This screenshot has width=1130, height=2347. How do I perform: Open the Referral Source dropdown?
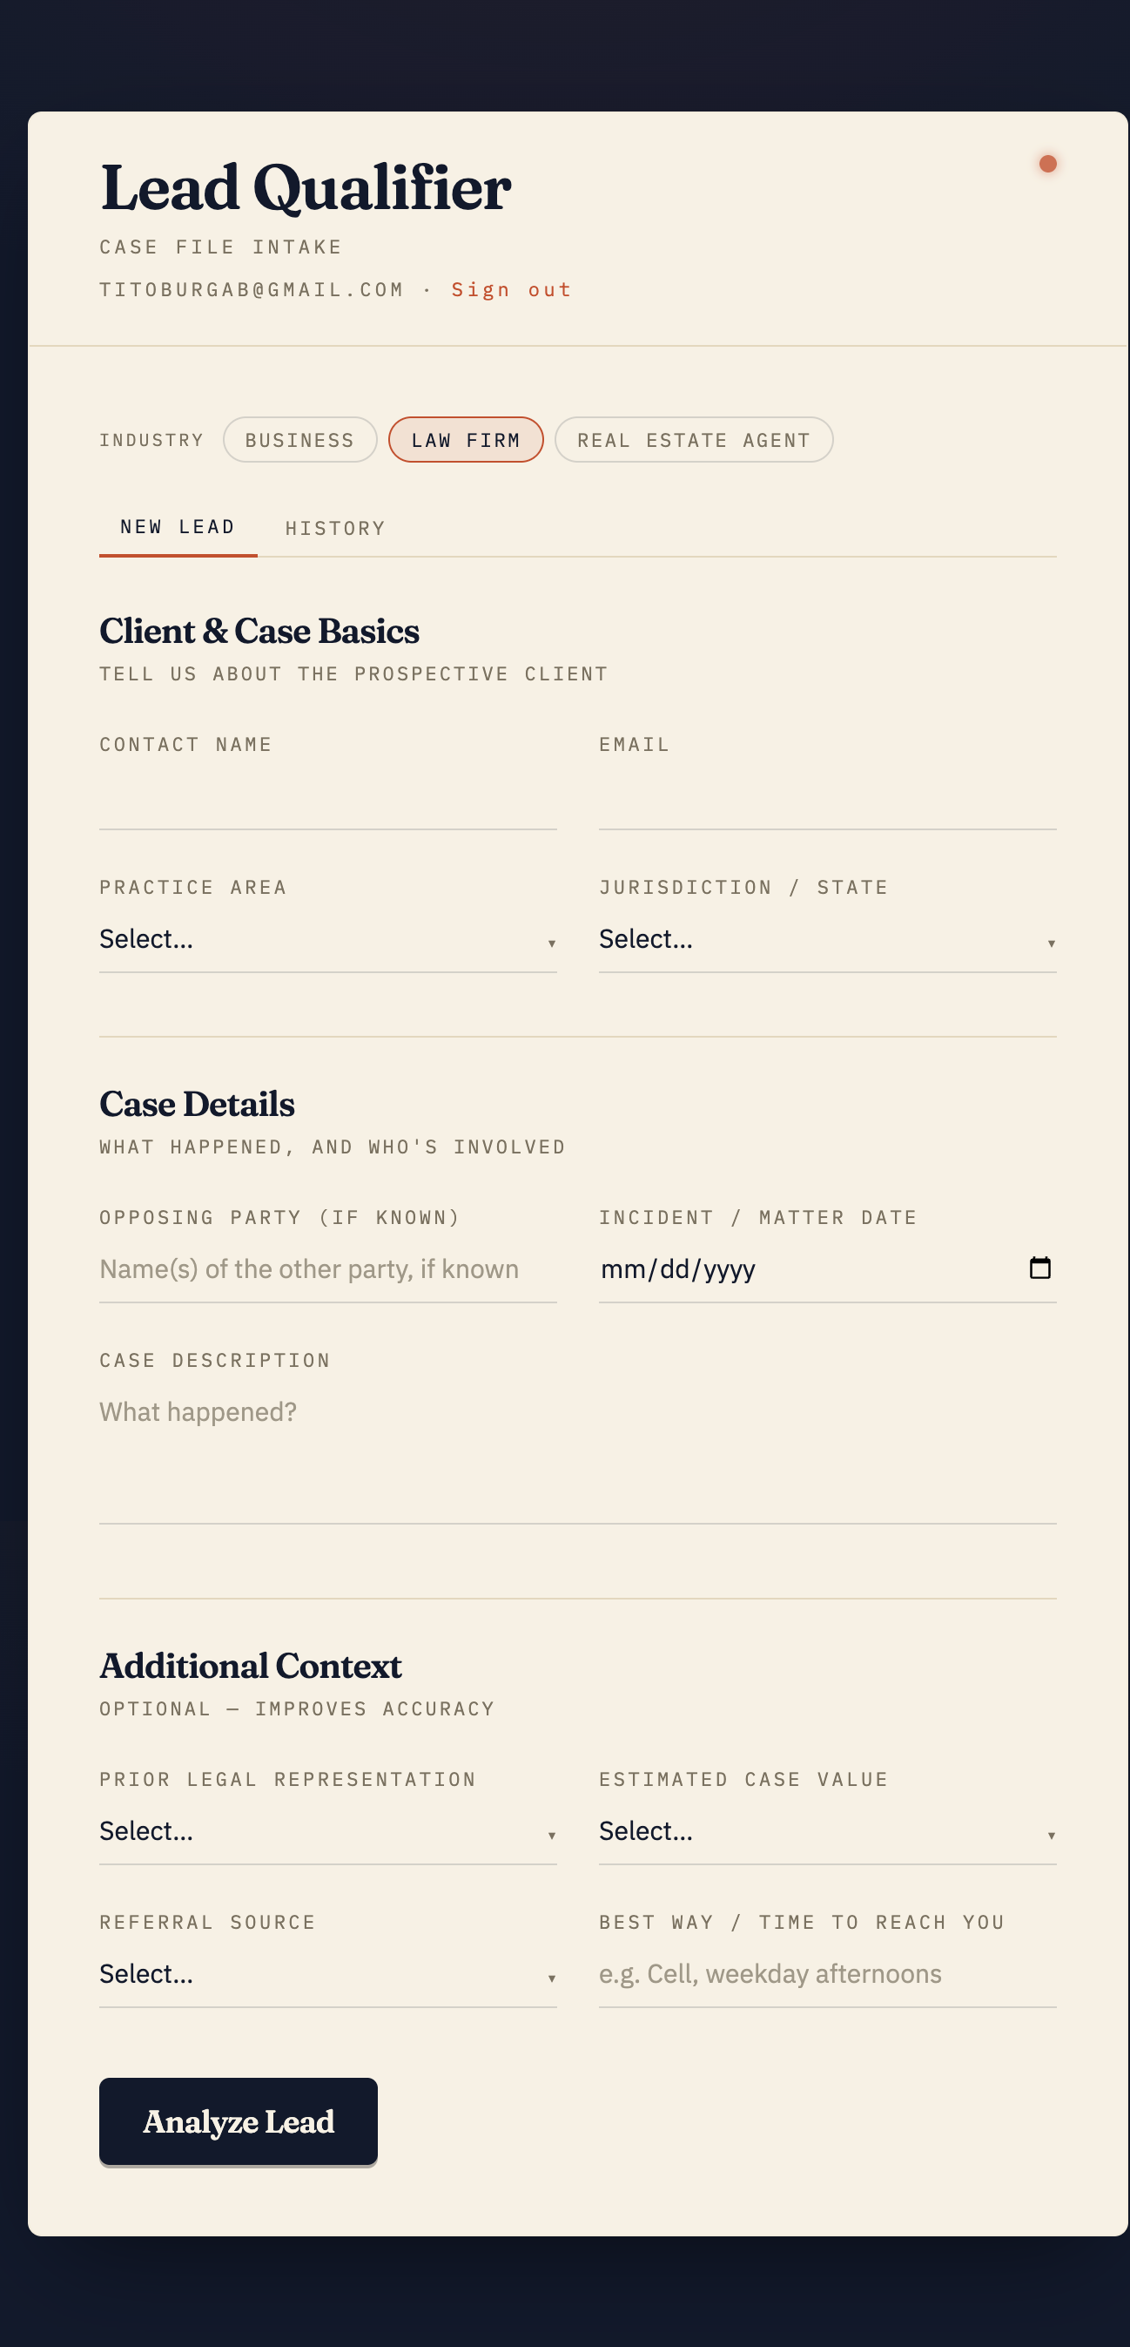pyautogui.click(x=328, y=1974)
